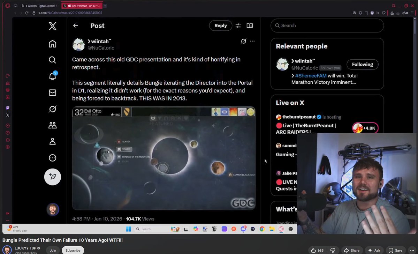This screenshot has height=254, width=418.
Task: Open the #ShemeeFAM hashtag link
Action: [x=311, y=76]
